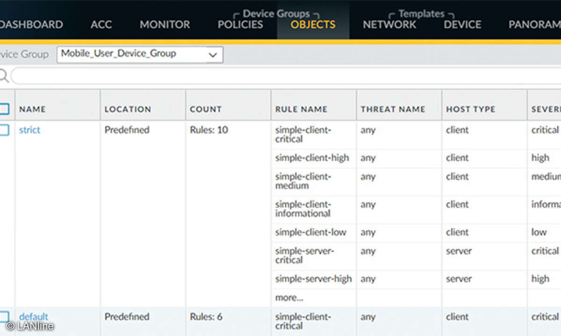Click Predefined location in strict row
This screenshot has height=336, width=561.
(x=127, y=130)
